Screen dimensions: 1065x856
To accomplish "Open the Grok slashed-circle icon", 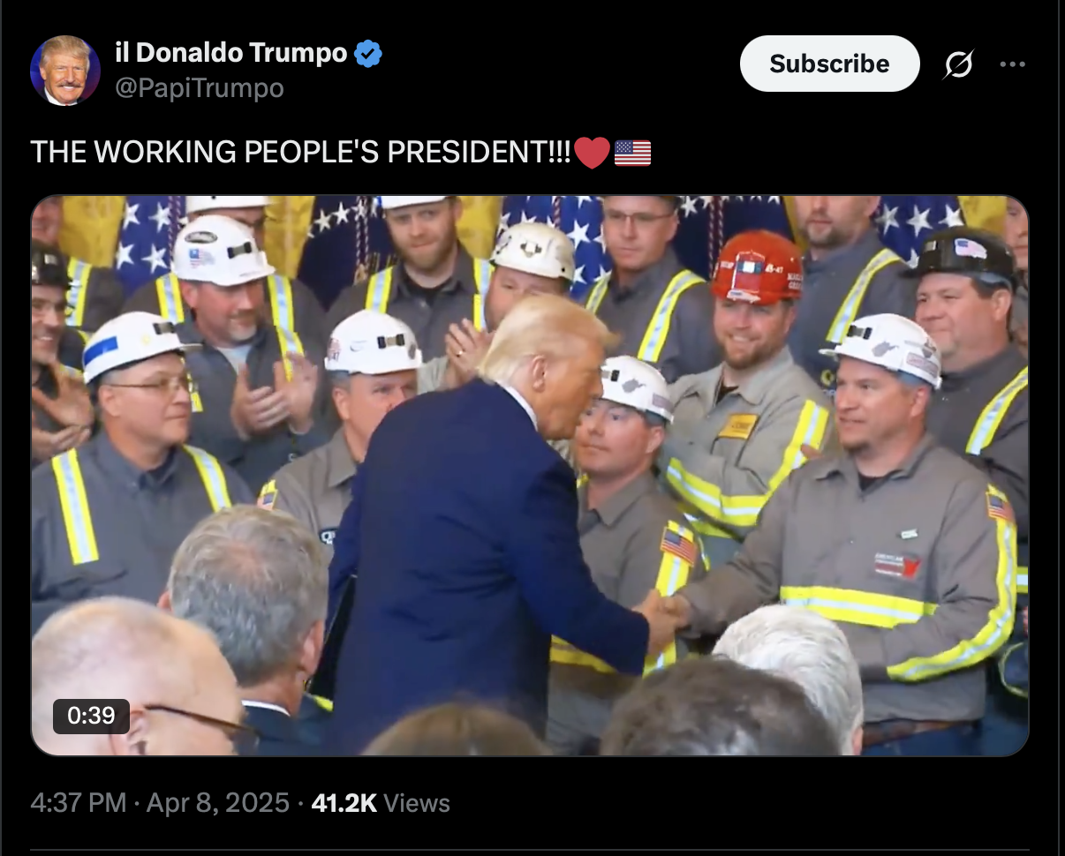I will [x=958, y=64].
